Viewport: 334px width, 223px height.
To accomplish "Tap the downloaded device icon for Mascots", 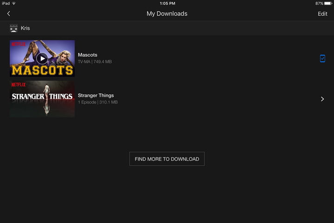I will click(x=322, y=59).
